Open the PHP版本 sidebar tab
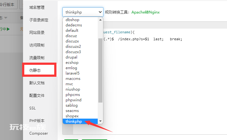Image resolution: width=227 pixels, height=140 pixels. [37, 120]
